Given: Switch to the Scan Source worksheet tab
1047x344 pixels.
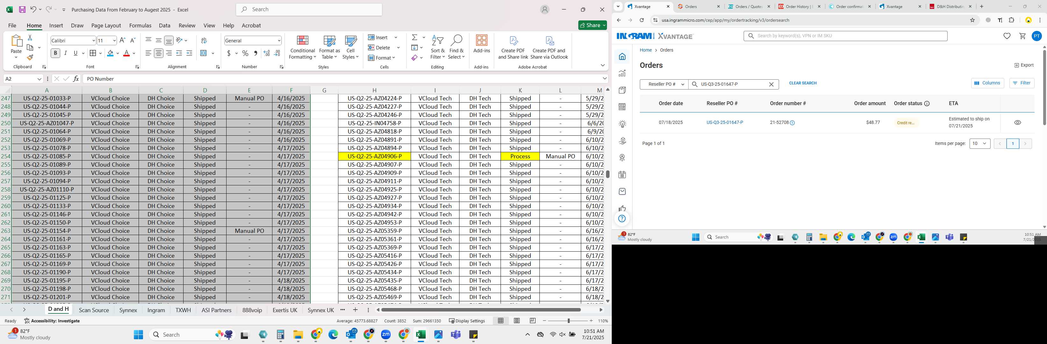Looking at the screenshot, I should [94, 310].
